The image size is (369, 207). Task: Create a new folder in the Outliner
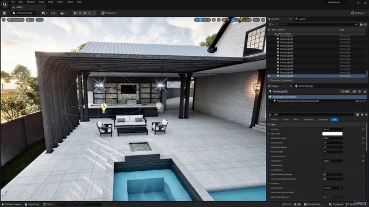pyautogui.click(x=361, y=24)
